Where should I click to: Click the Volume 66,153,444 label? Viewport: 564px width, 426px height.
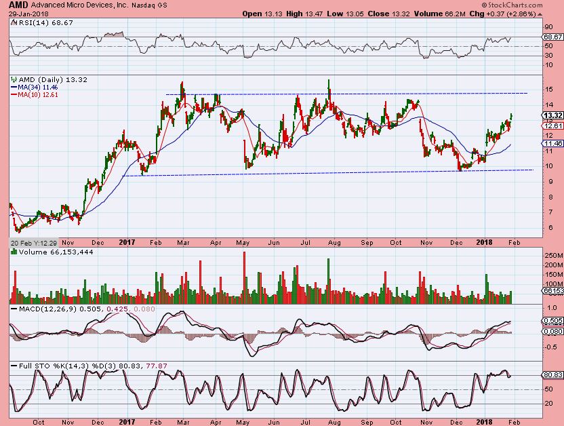coord(56,252)
